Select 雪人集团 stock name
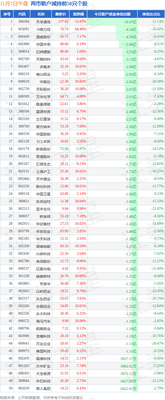Image resolution: width=165 pixels, height=400 pixels. click(43, 388)
